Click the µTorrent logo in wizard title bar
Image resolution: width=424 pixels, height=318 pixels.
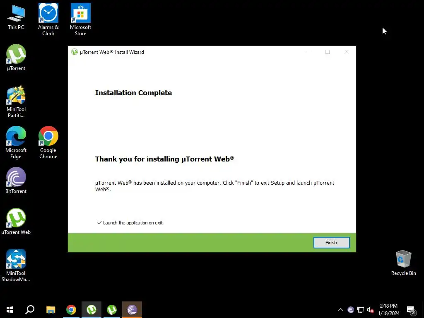[75, 52]
